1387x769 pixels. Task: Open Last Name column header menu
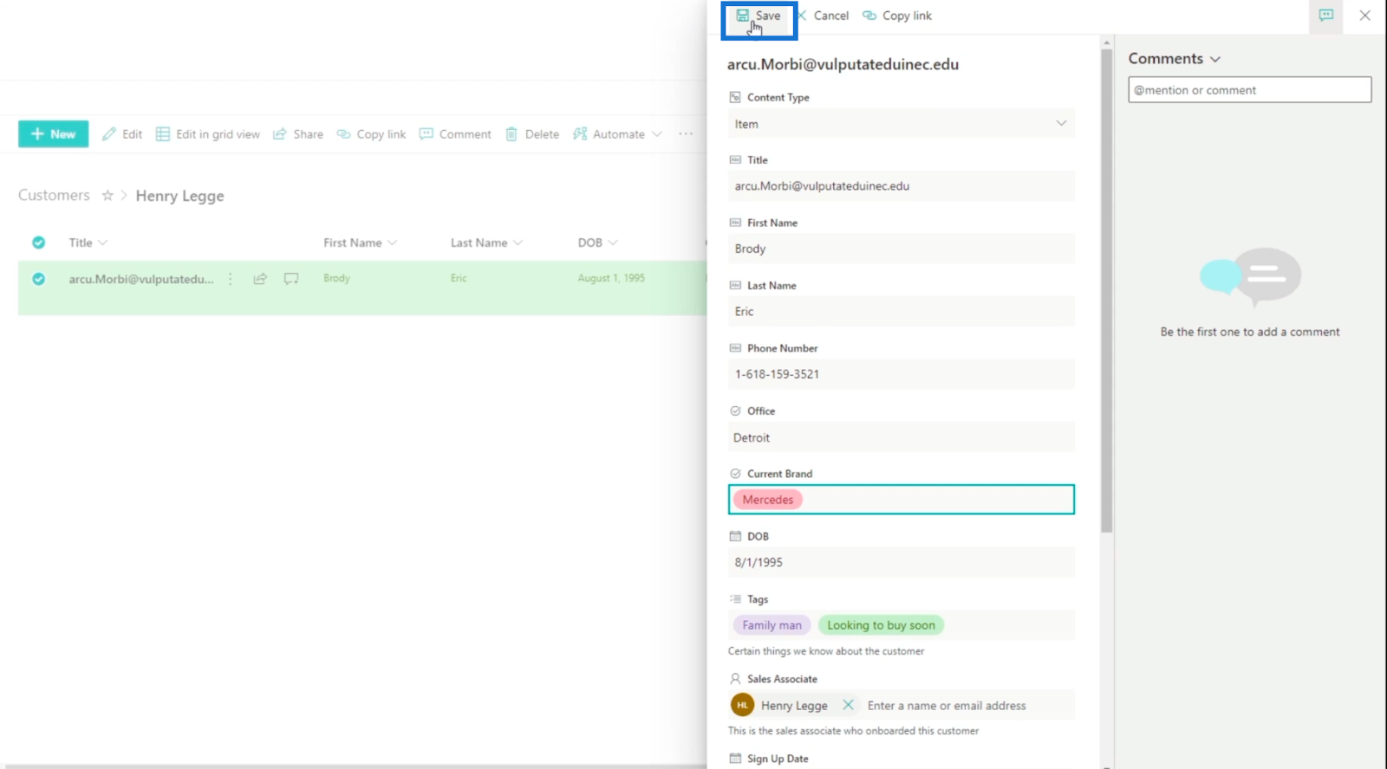[x=486, y=242]
